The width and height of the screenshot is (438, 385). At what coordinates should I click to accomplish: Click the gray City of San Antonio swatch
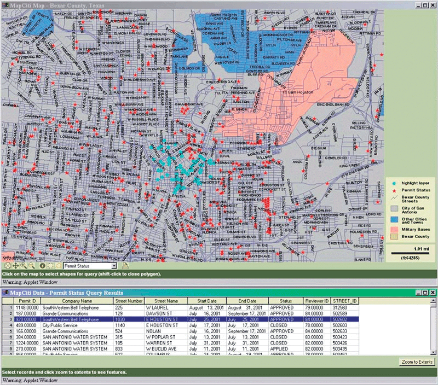pyautogui.click(x=394, y=209)
